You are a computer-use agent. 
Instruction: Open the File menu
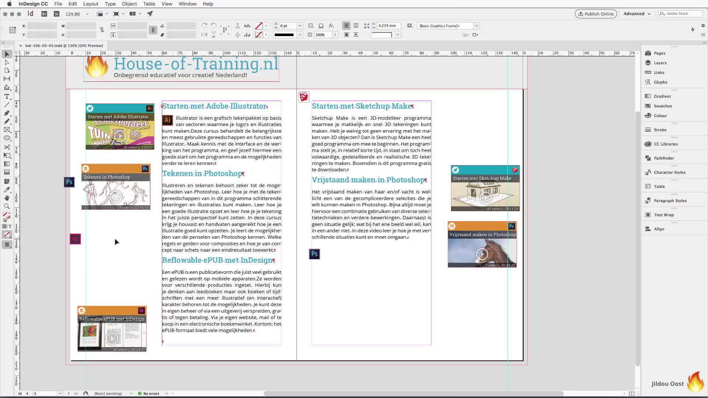[58, 4]
